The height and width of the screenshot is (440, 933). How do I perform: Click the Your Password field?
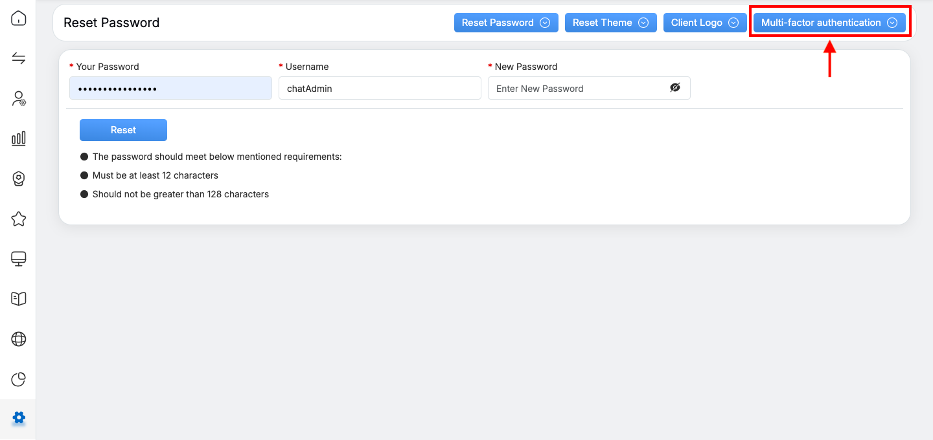click(x=170, y=88)
